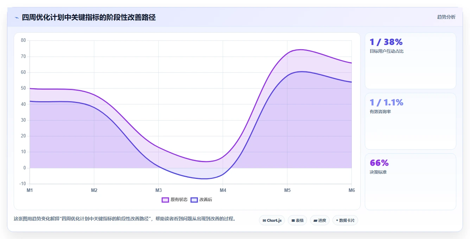Select the 数据卡片 tag chip

345,220
